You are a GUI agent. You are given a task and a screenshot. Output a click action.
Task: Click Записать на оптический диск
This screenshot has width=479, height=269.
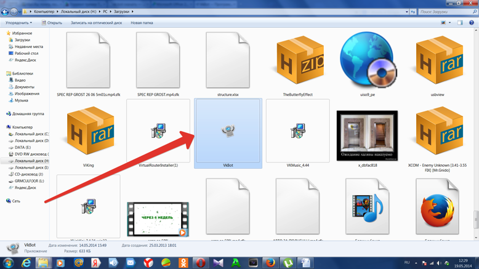96,23
